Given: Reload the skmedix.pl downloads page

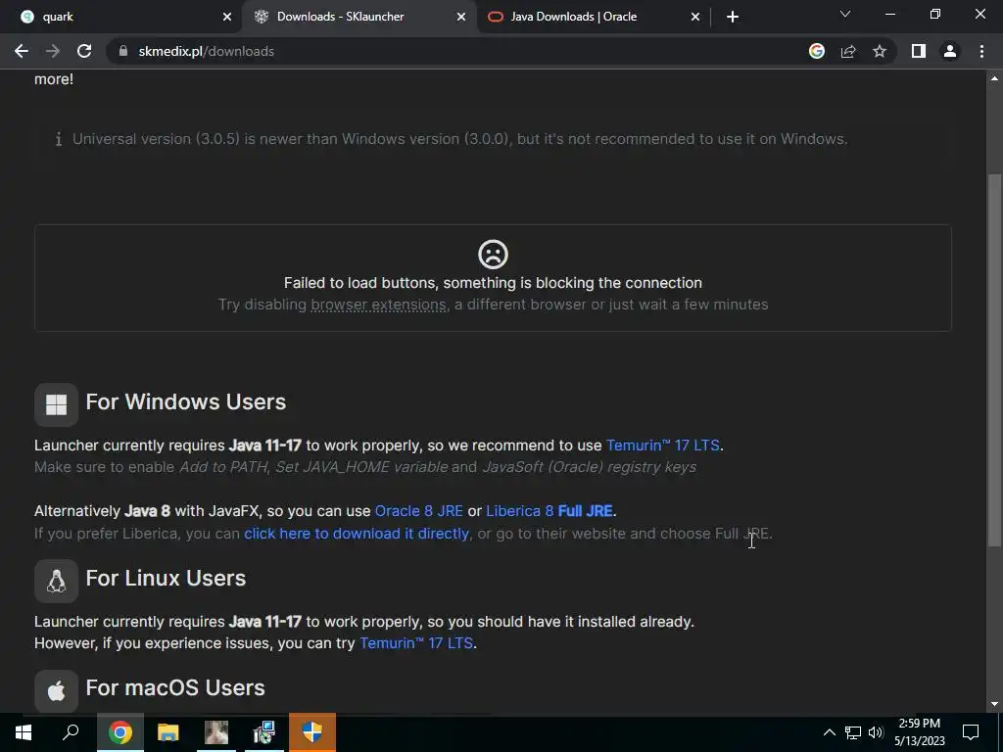Looking at the screenshot, I should pyautogui.click(x=84, y=51).
